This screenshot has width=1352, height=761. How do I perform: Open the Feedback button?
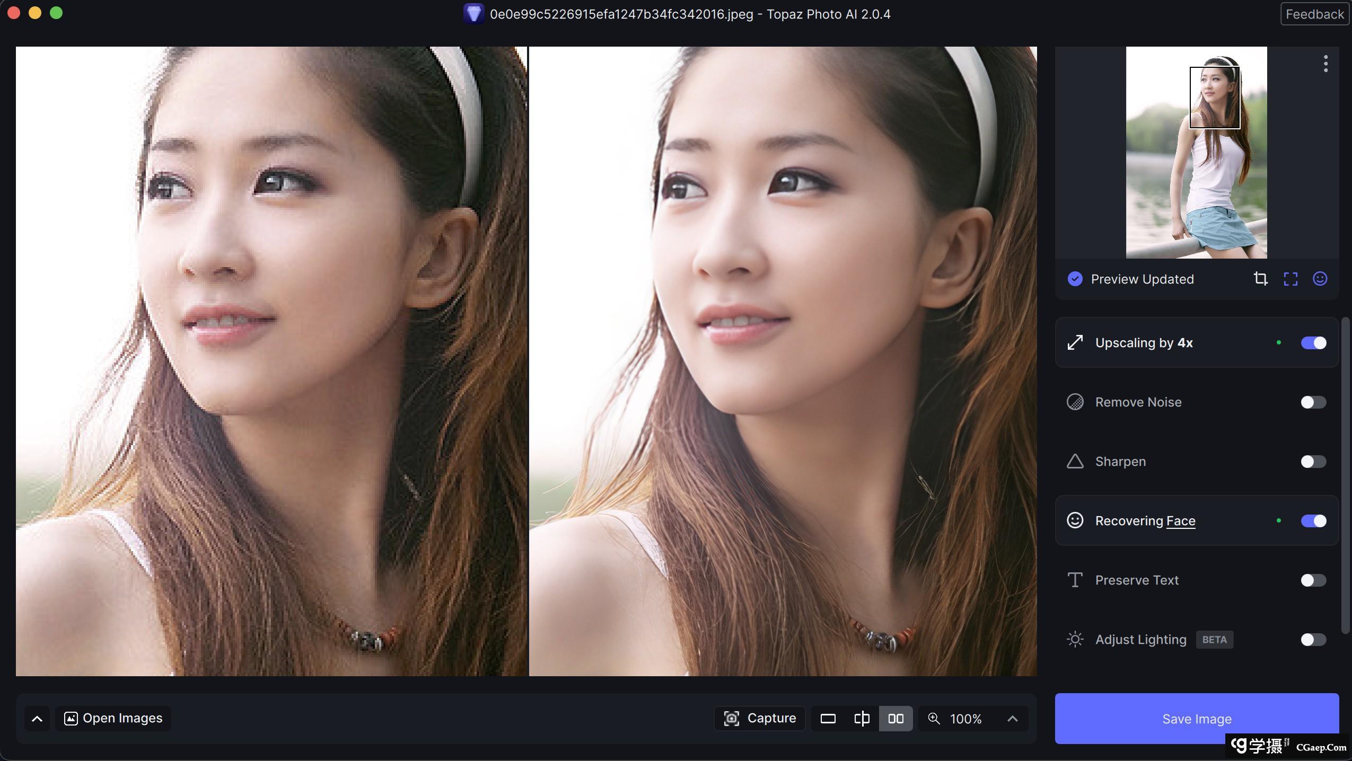click(1314, 14)
